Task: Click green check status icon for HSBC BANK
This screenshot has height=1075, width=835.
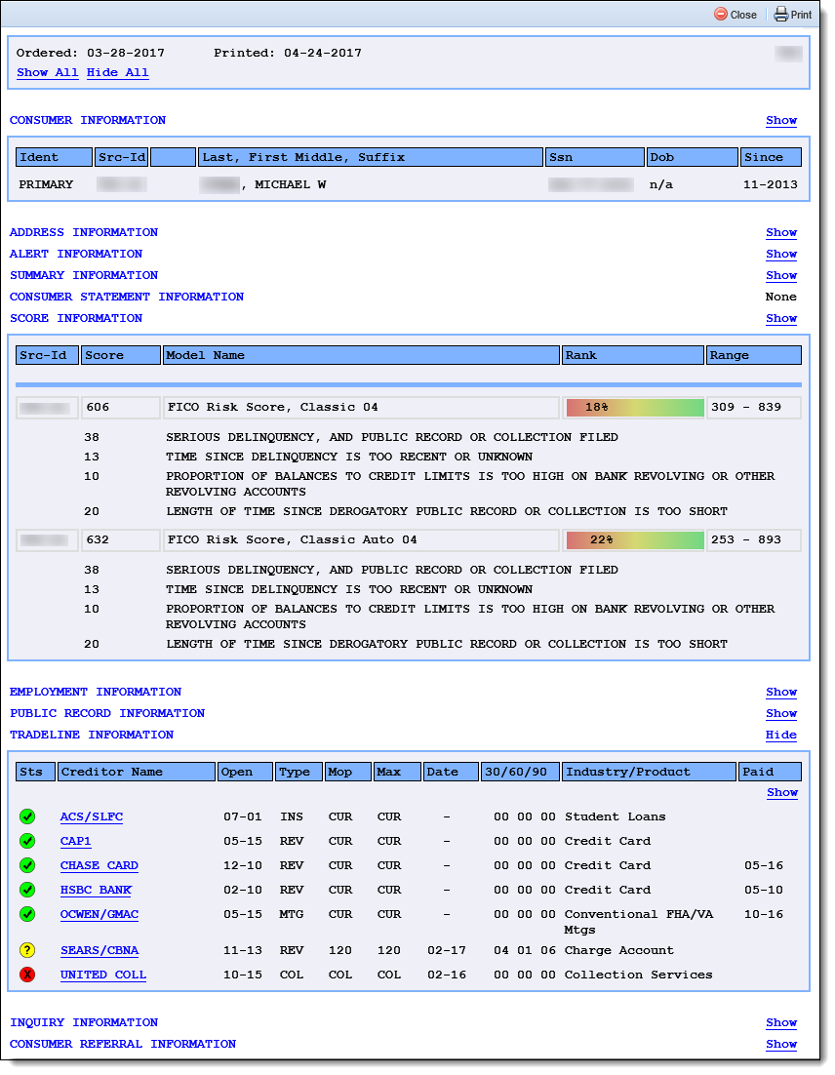Action: point(26,890)
